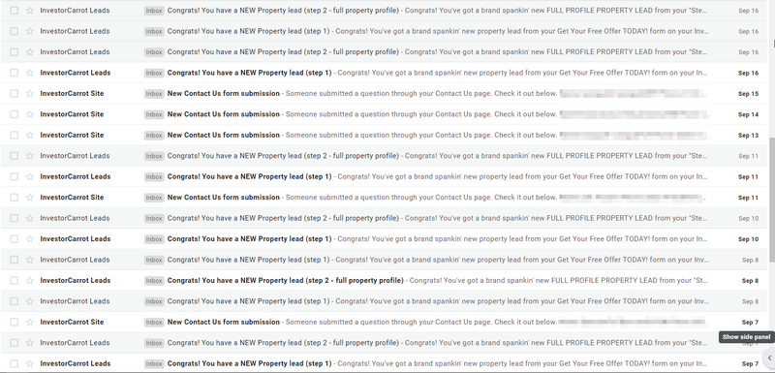Screen dimensions: 775x373
Task: Check the box for Sep 13 Contact Us email
Action: click(14, 135)
